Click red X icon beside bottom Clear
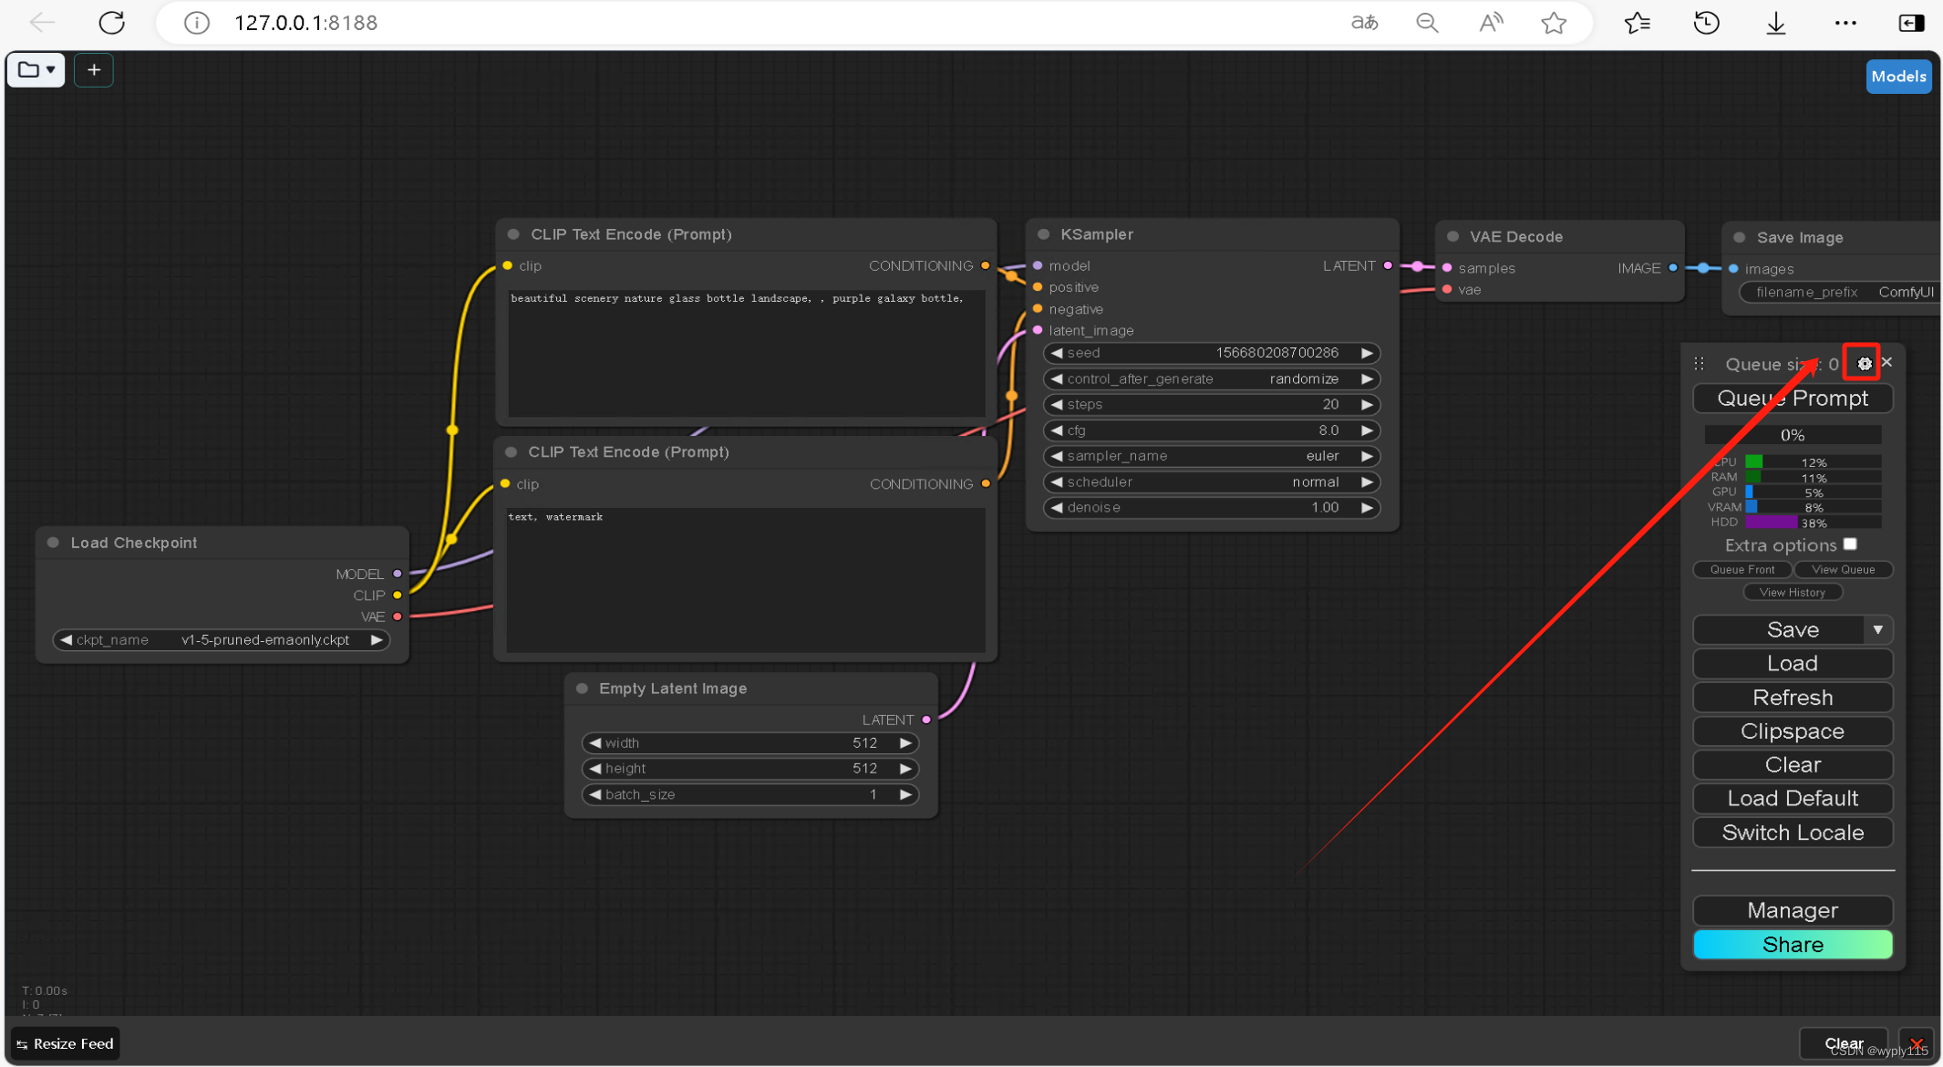The height and width of the screenshot is (1067, 1943). [x=1916, y=1043]
